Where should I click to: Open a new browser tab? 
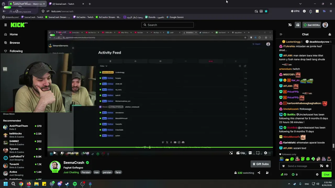coord(90,4)
